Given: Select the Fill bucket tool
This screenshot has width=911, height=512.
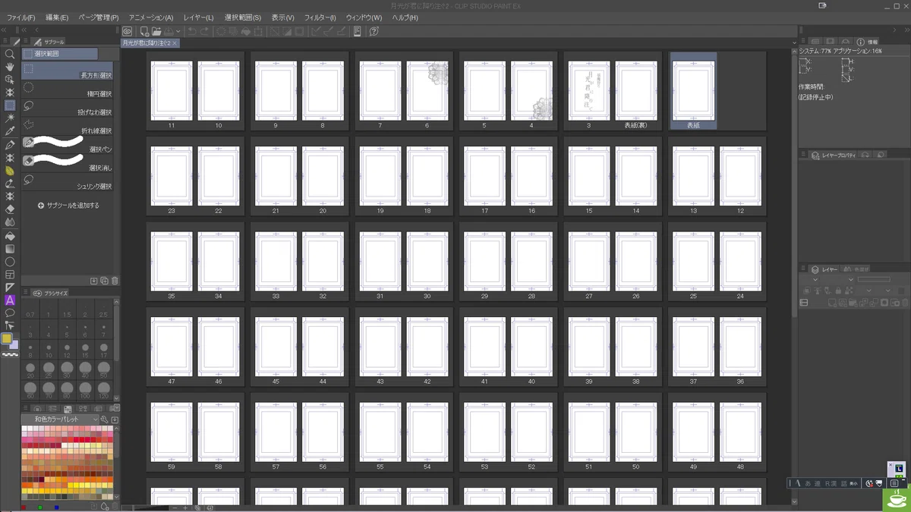Looking at the screenshot, I should click(x=10, y=236).
